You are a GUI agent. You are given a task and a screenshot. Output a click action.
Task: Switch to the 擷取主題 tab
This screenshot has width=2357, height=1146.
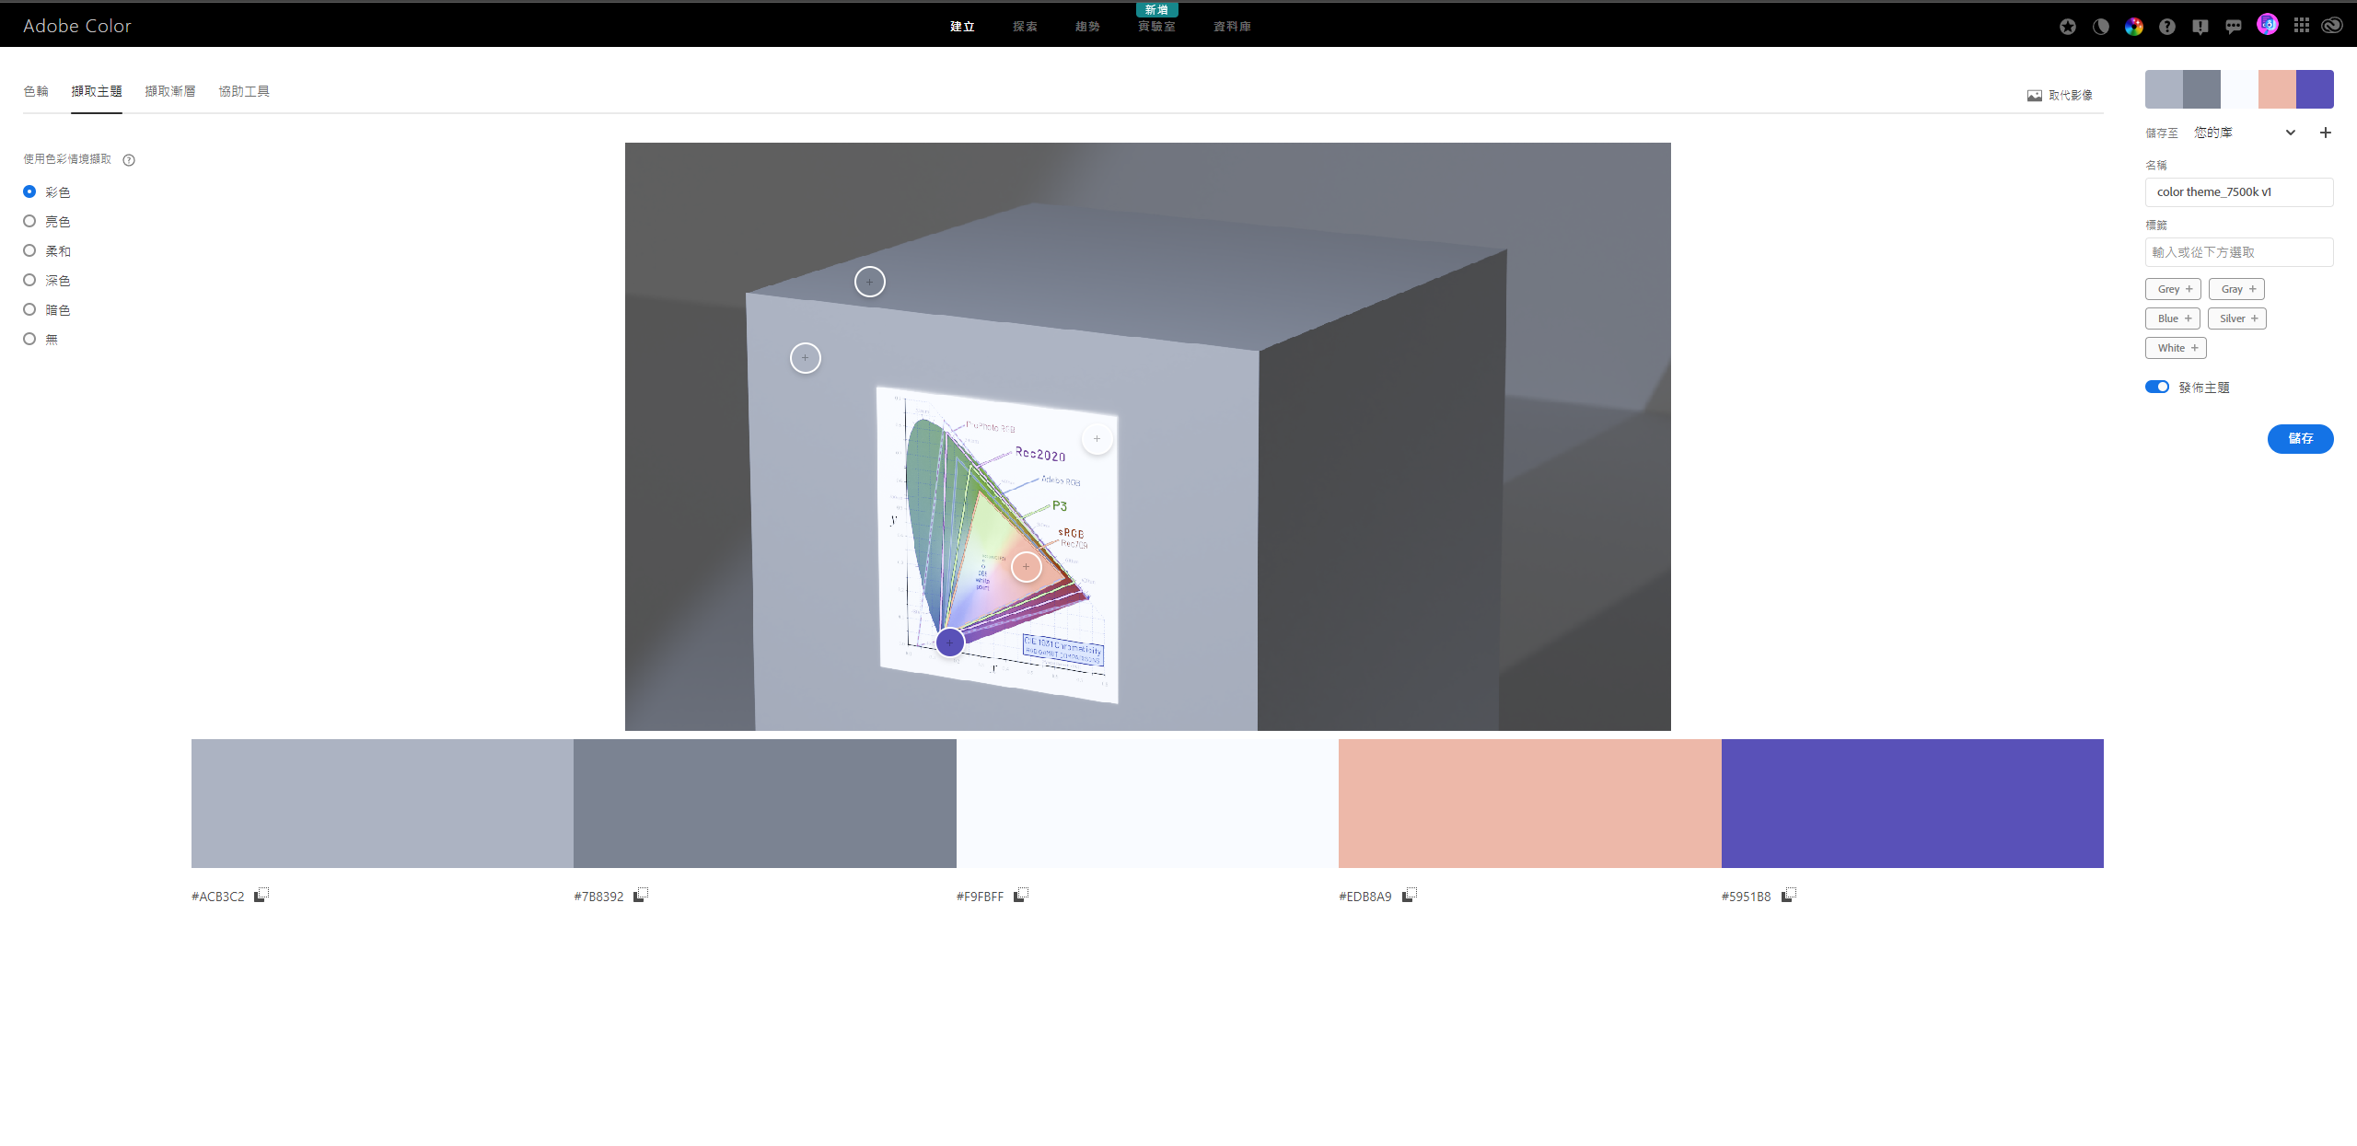coord(97,91)
